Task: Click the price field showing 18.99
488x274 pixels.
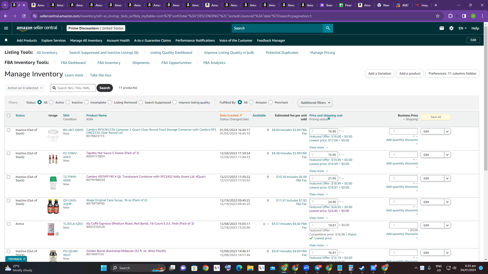Action: [324, 131]
